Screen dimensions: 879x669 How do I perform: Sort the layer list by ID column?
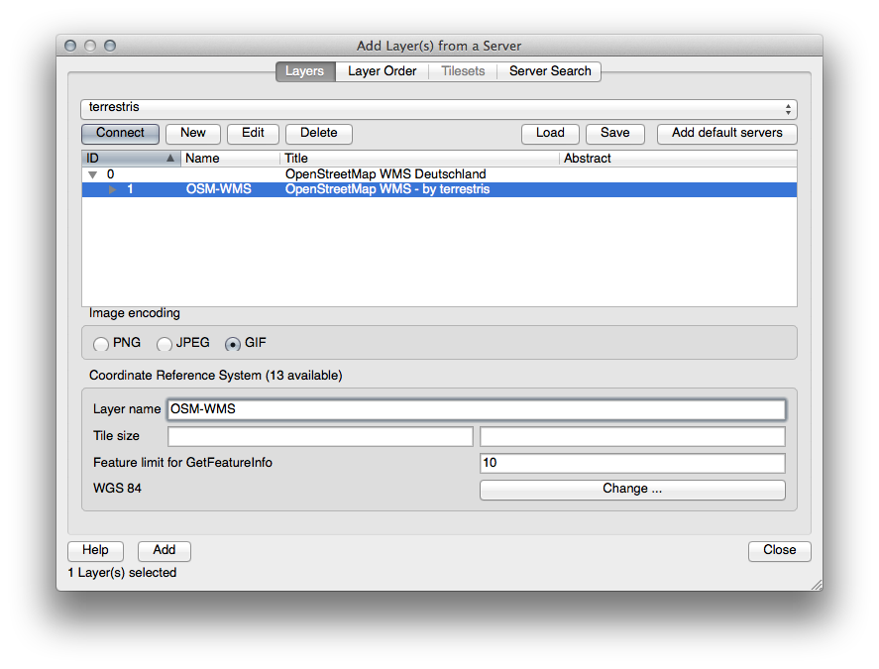(x=131, y=159)
